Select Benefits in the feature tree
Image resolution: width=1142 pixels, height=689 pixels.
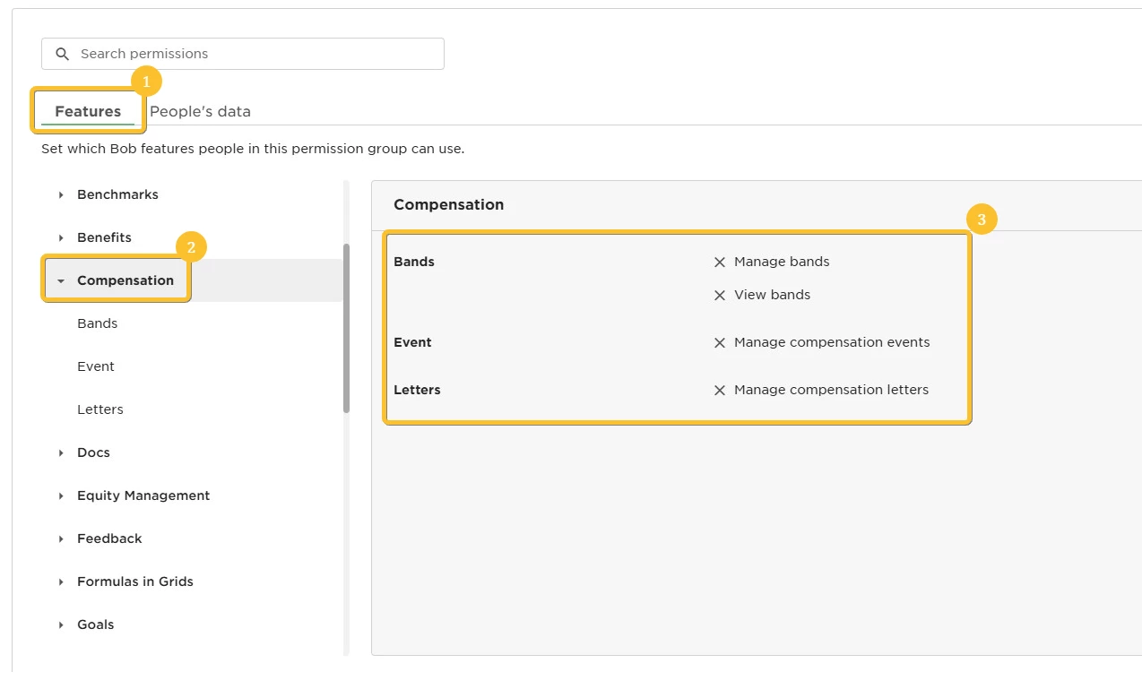(x=104, y=237)
